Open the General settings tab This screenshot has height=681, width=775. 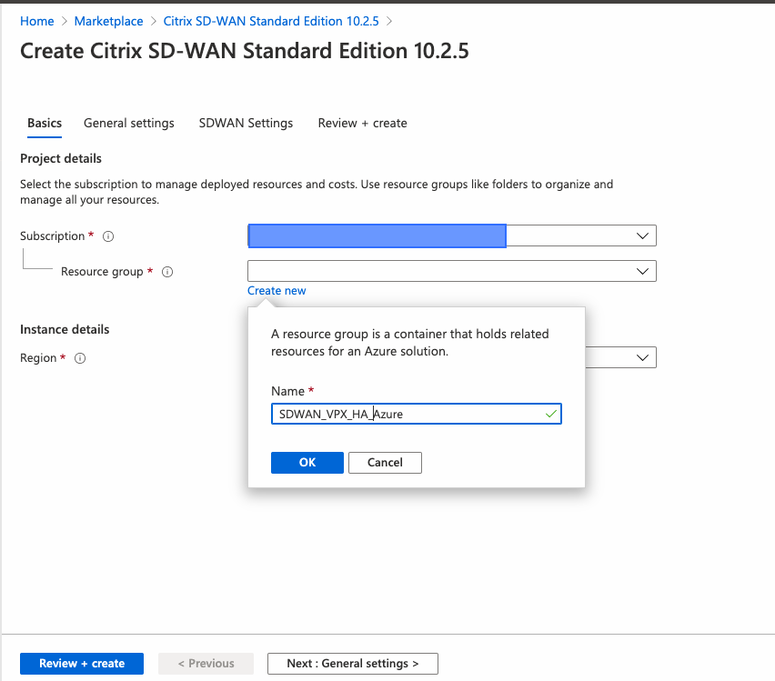coord(129,123)
